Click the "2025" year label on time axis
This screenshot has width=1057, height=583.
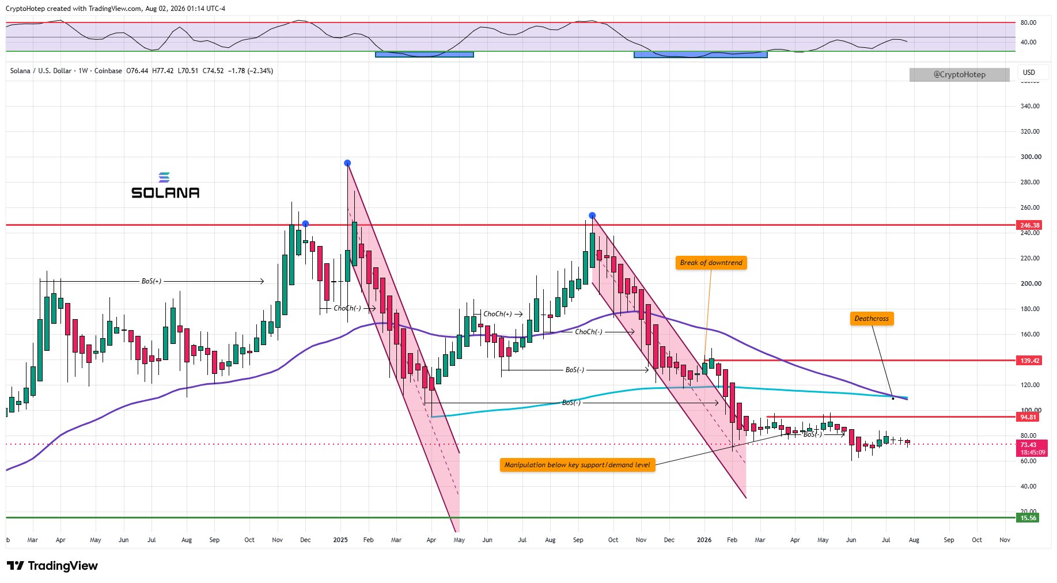340,540
